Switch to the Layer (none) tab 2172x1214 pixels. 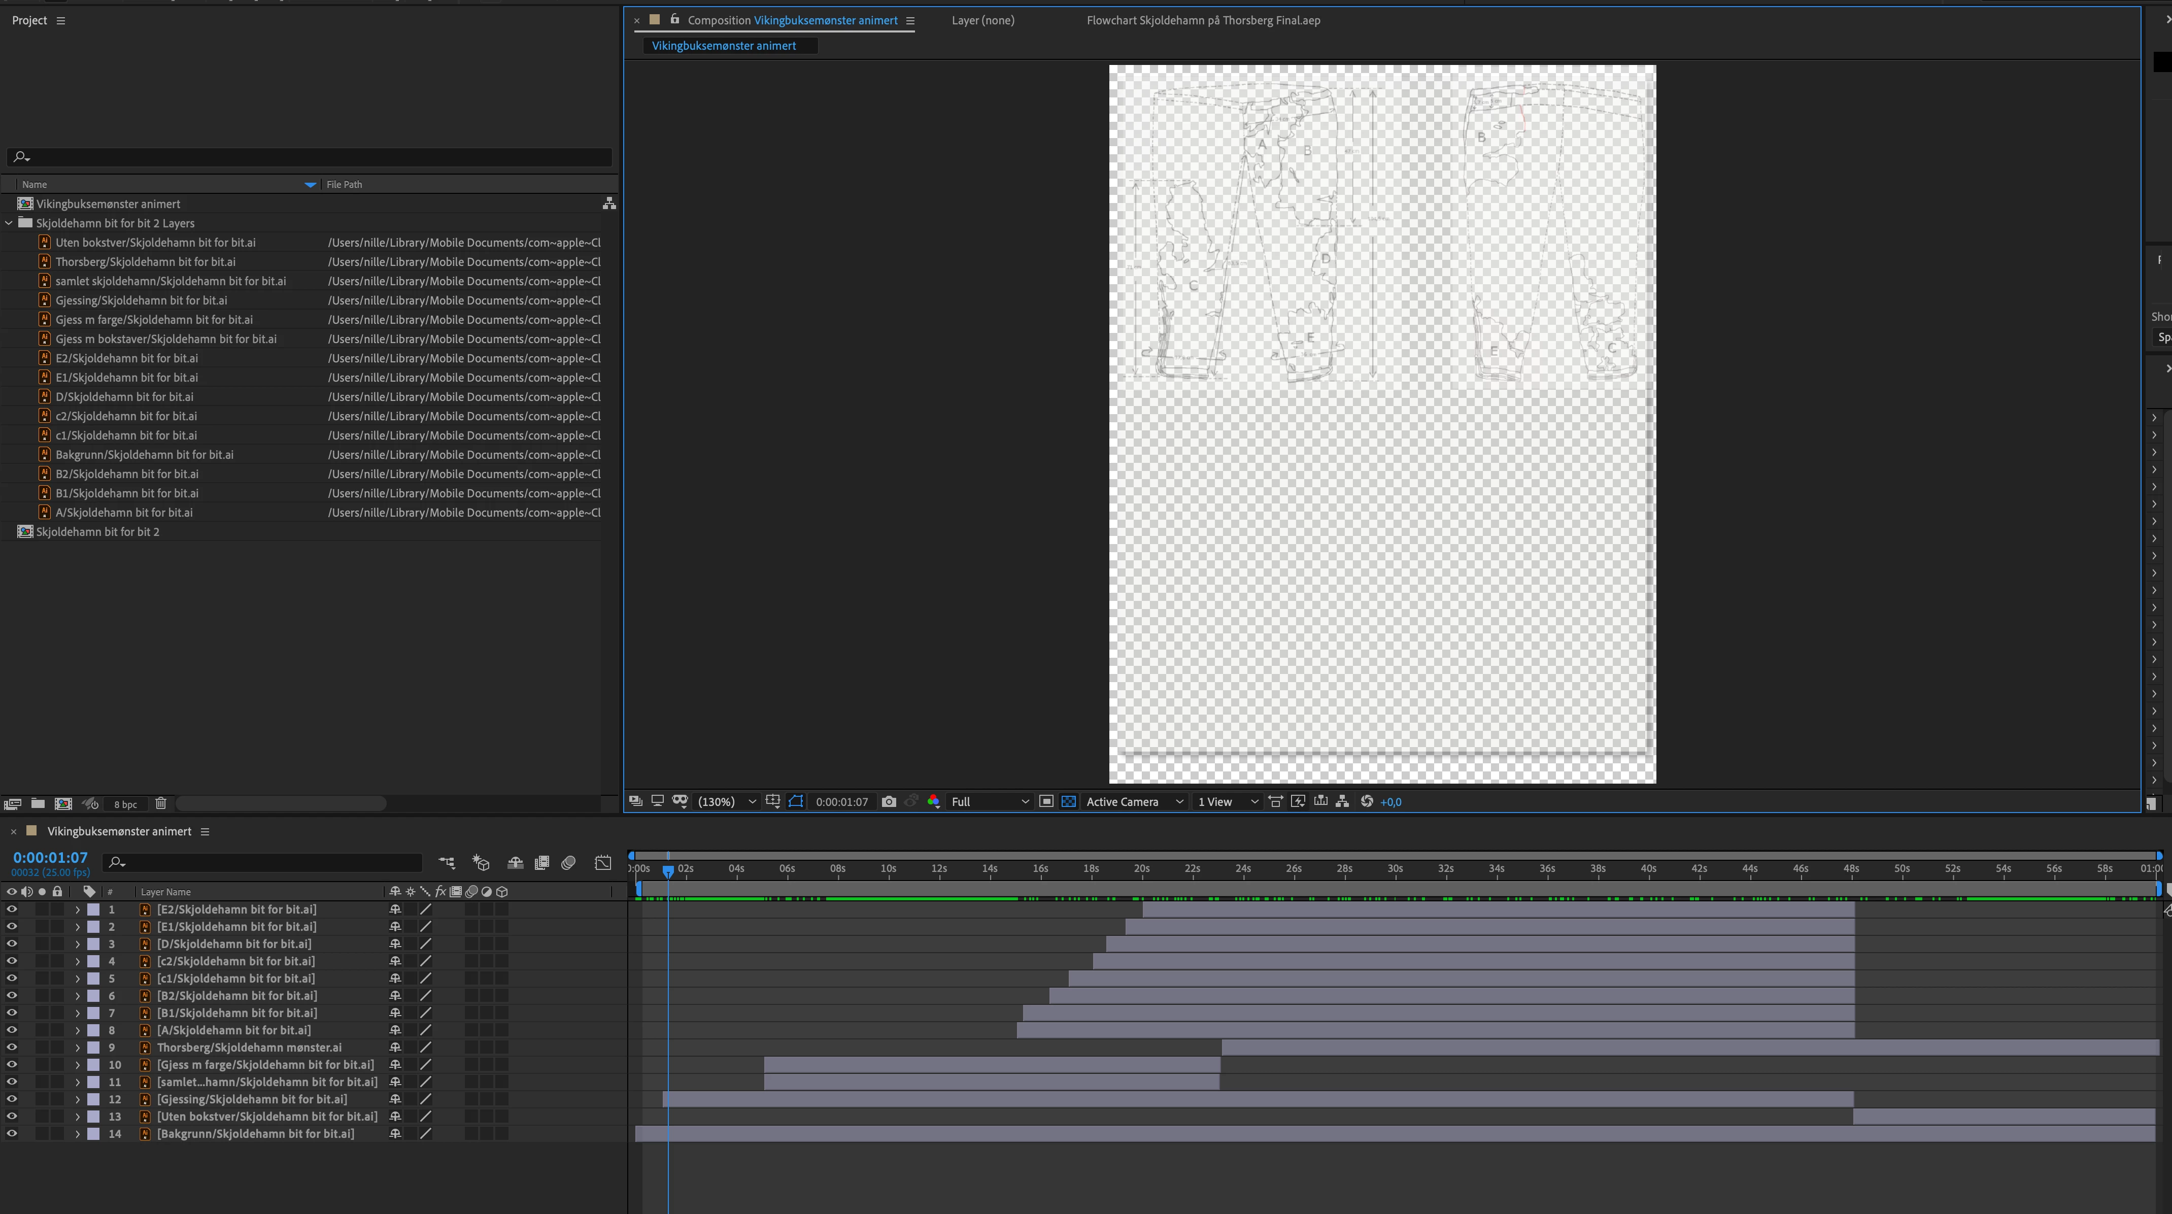tap(982, 20)
